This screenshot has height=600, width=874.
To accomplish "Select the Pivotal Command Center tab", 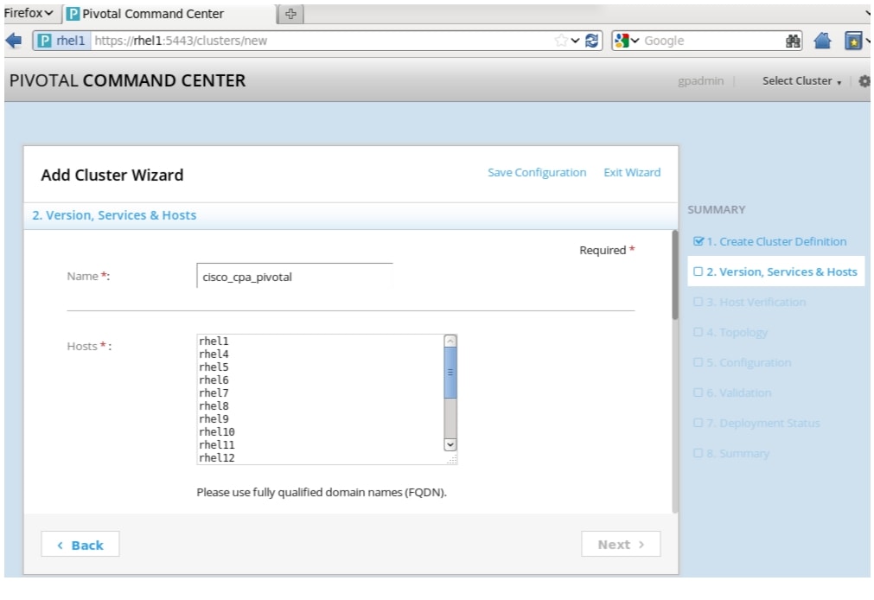I will tap(169, 14).
